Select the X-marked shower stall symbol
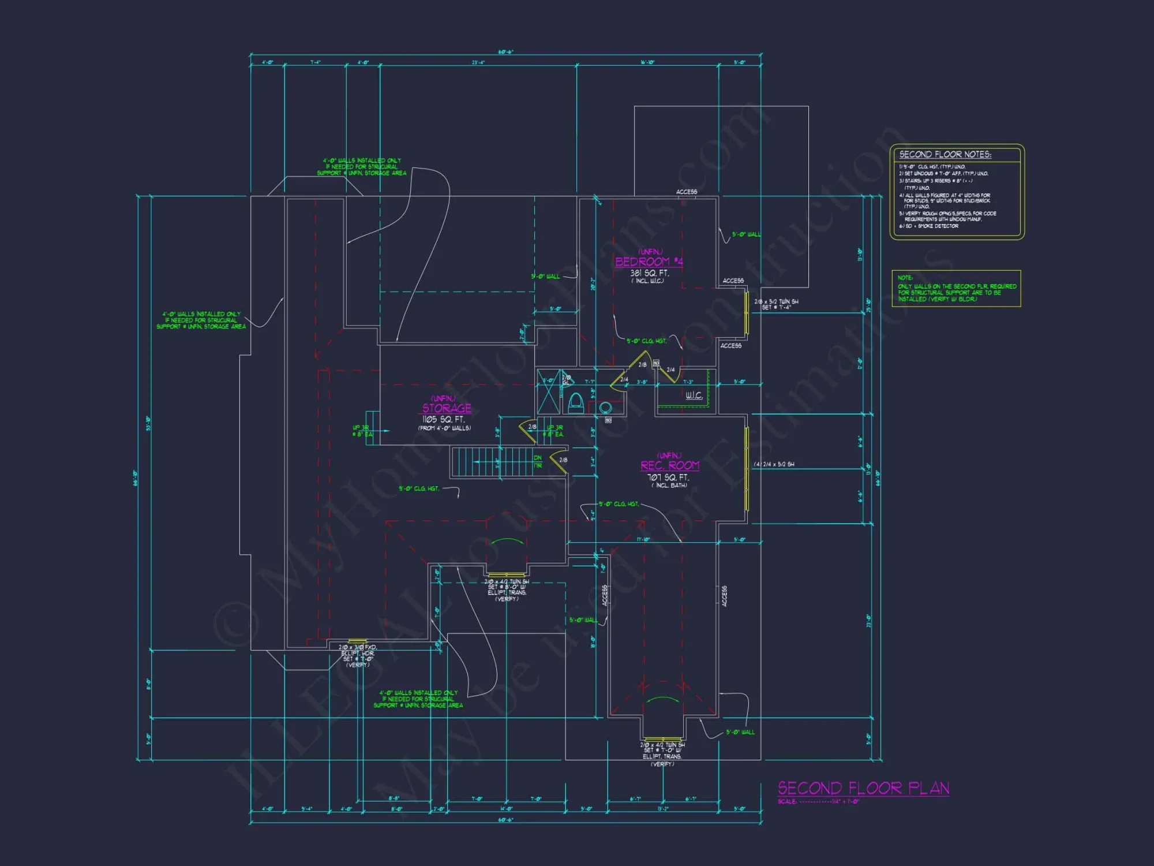 tap(549, 391)
